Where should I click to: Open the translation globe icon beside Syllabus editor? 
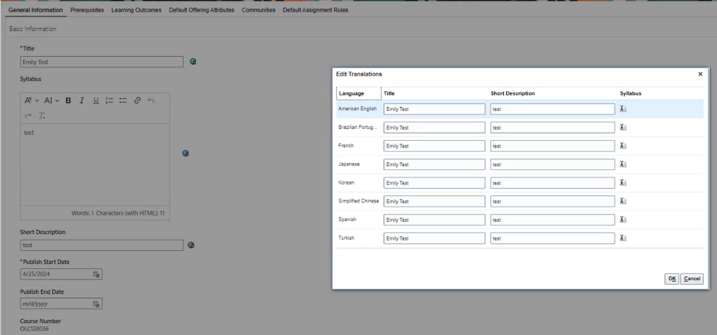coord(185,153)
